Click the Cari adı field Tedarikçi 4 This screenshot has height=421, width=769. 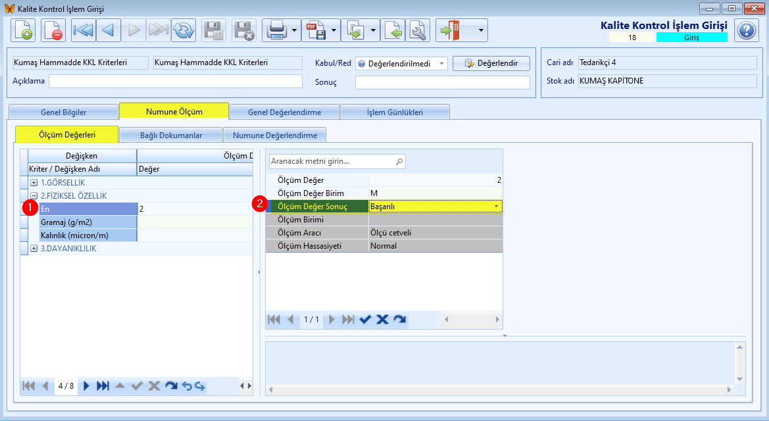[x=668, y=62]
